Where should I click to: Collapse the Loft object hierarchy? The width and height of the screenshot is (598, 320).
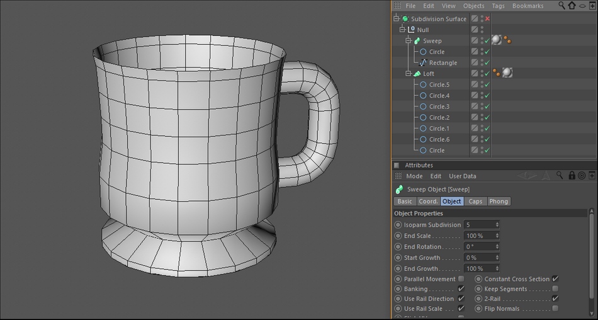coord(408,74)
